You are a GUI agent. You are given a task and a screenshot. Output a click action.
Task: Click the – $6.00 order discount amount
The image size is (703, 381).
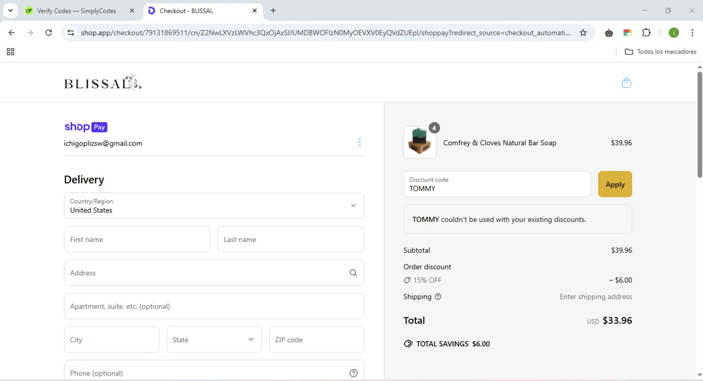point(621,280)
